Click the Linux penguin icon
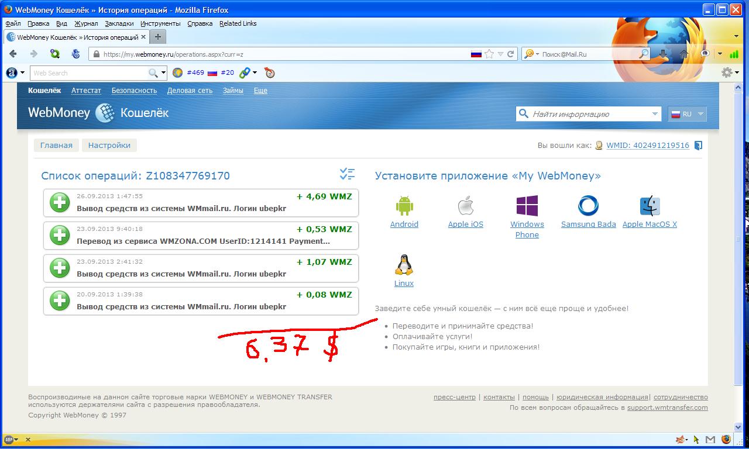This screenshot has width=749, height=449. [404, 265]
